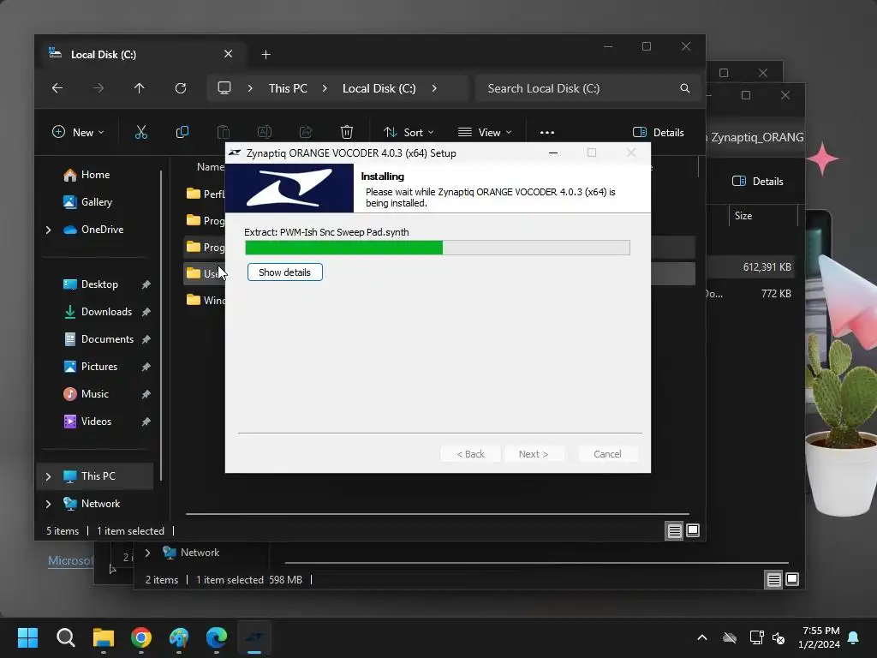Show hidden system tray icons

pyautogui.click(x=702, y=637)
